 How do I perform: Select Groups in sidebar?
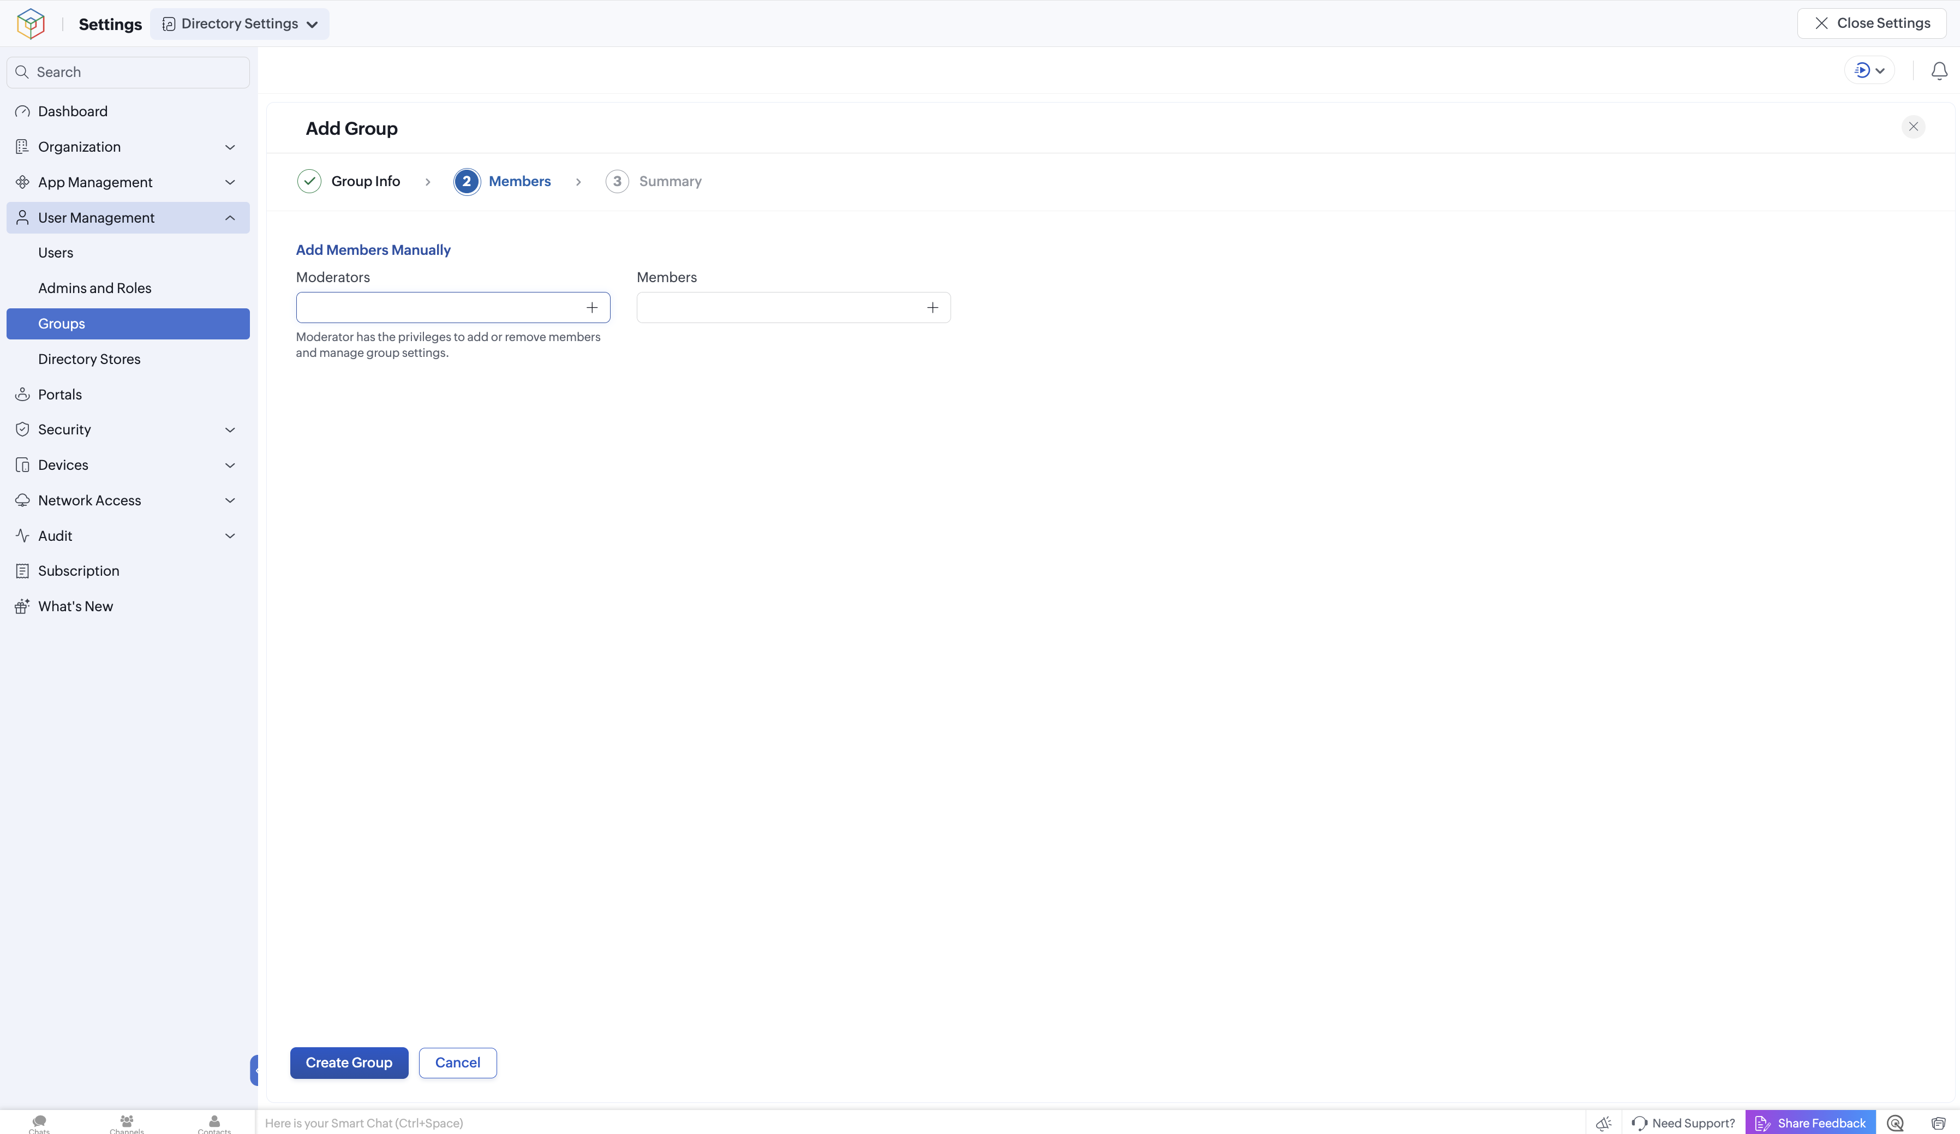click(x=128, y=324)
